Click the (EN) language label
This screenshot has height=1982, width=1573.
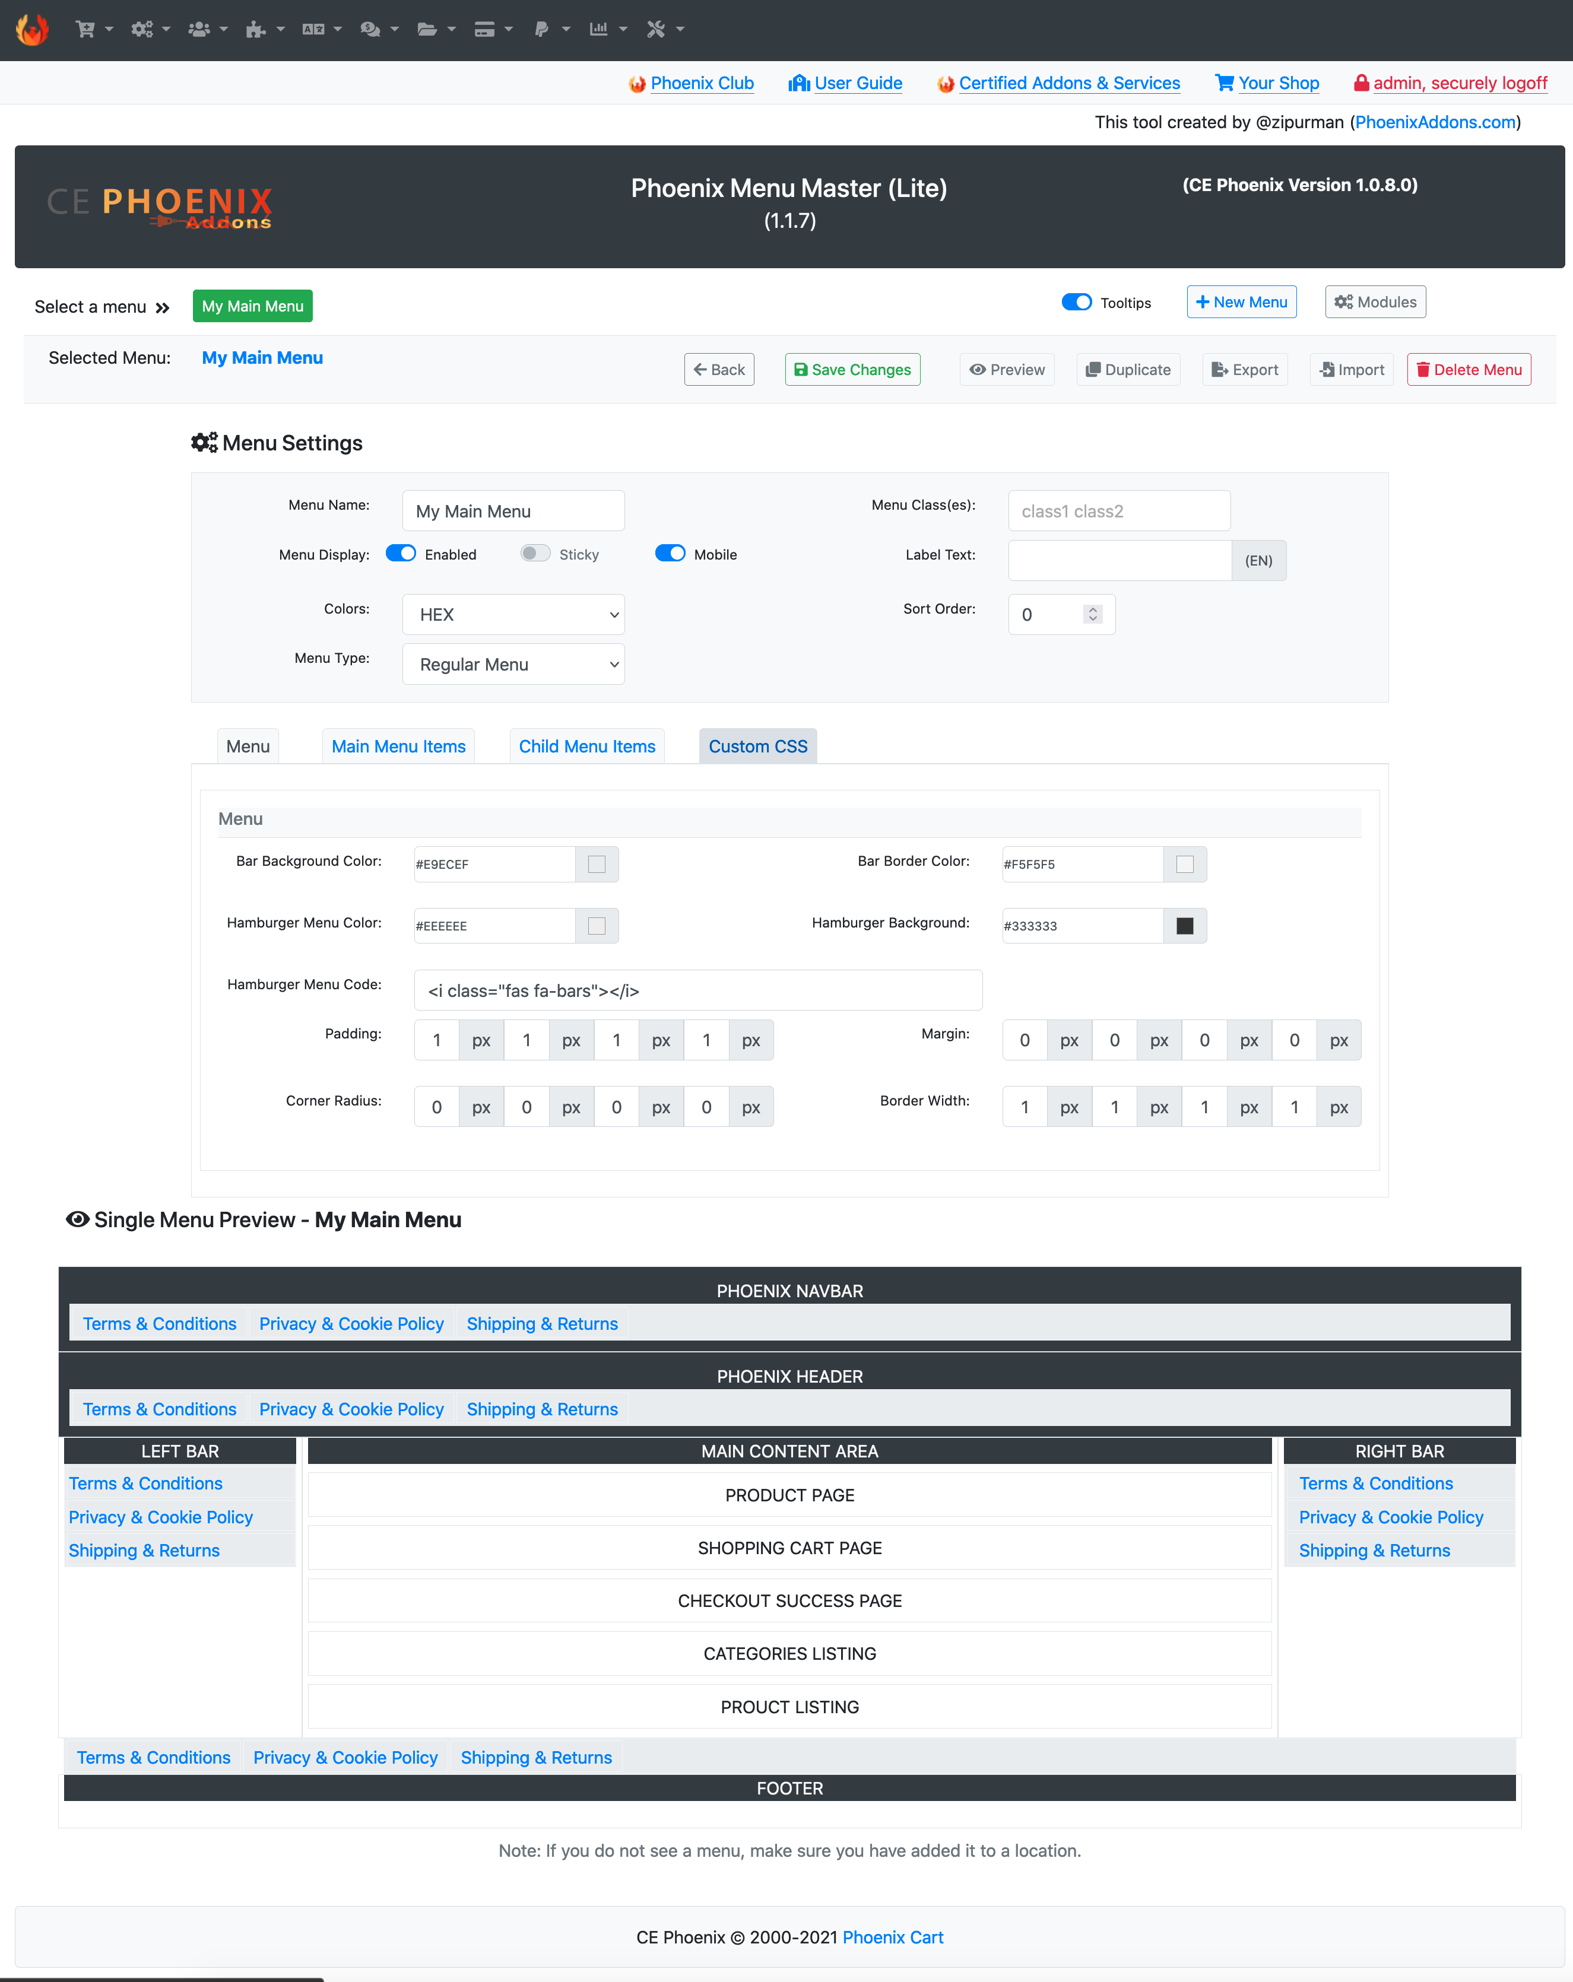pos(1258,561)
